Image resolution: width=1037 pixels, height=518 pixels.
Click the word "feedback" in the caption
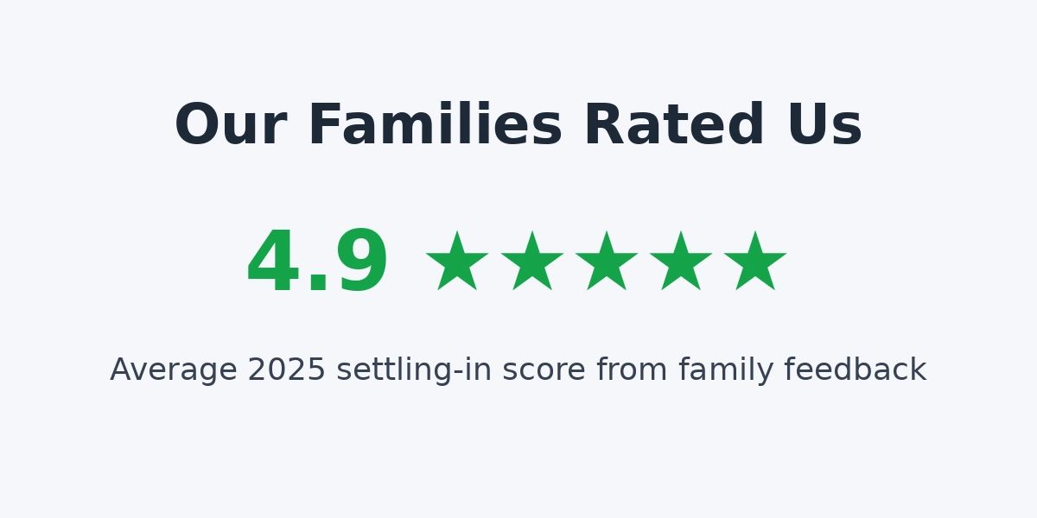(x=855, y=370)
